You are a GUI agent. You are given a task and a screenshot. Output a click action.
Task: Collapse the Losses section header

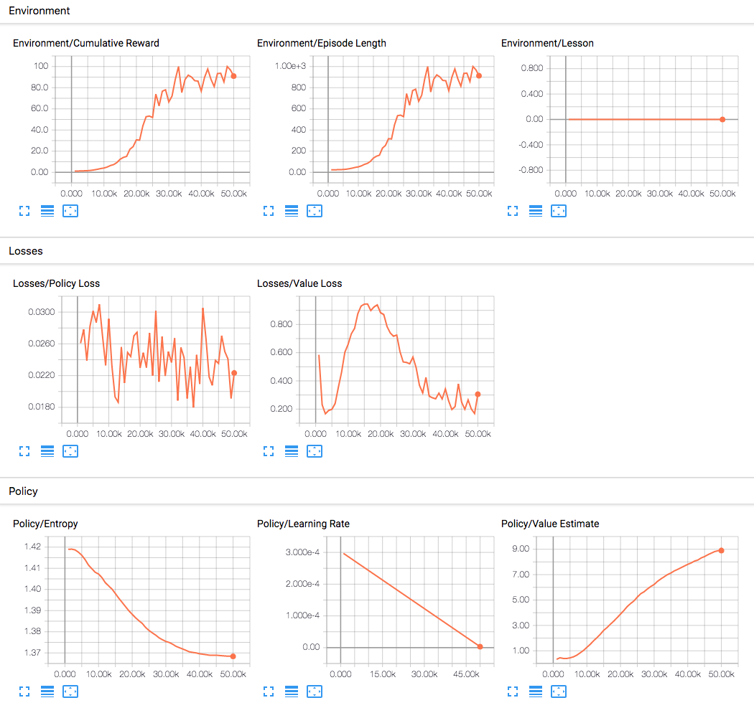(x=26, y=251)
